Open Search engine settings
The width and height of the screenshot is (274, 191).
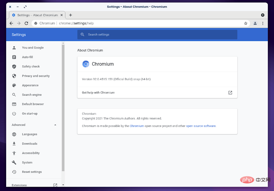click(32, 95)
